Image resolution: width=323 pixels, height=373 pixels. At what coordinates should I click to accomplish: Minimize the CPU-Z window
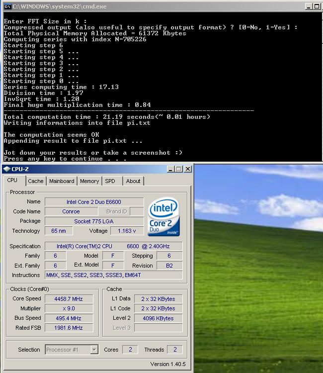[x=170, y=169]
